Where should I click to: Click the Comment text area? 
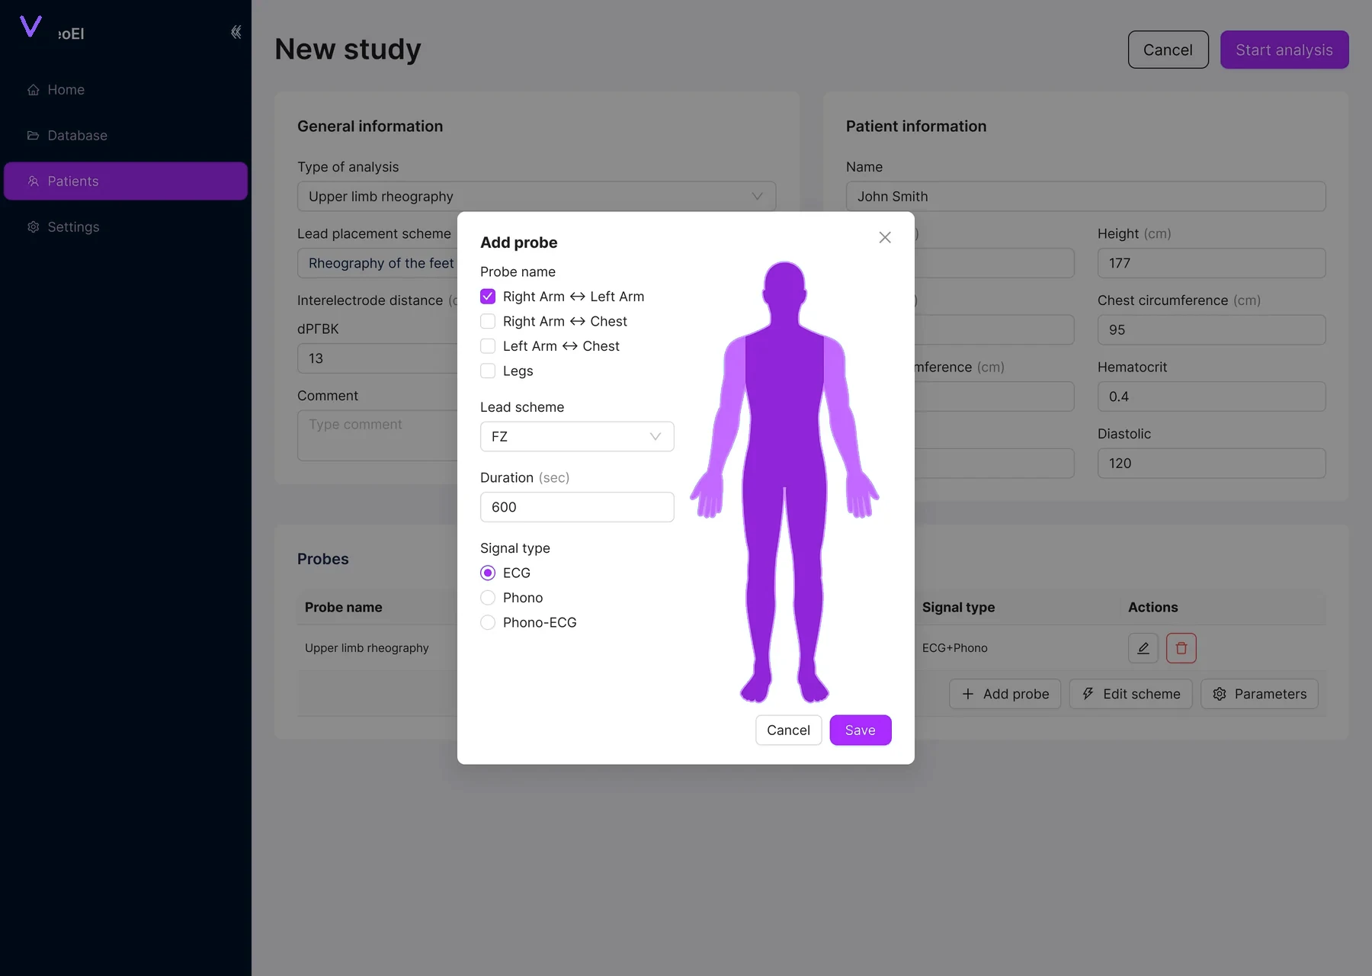pos(377,435)
